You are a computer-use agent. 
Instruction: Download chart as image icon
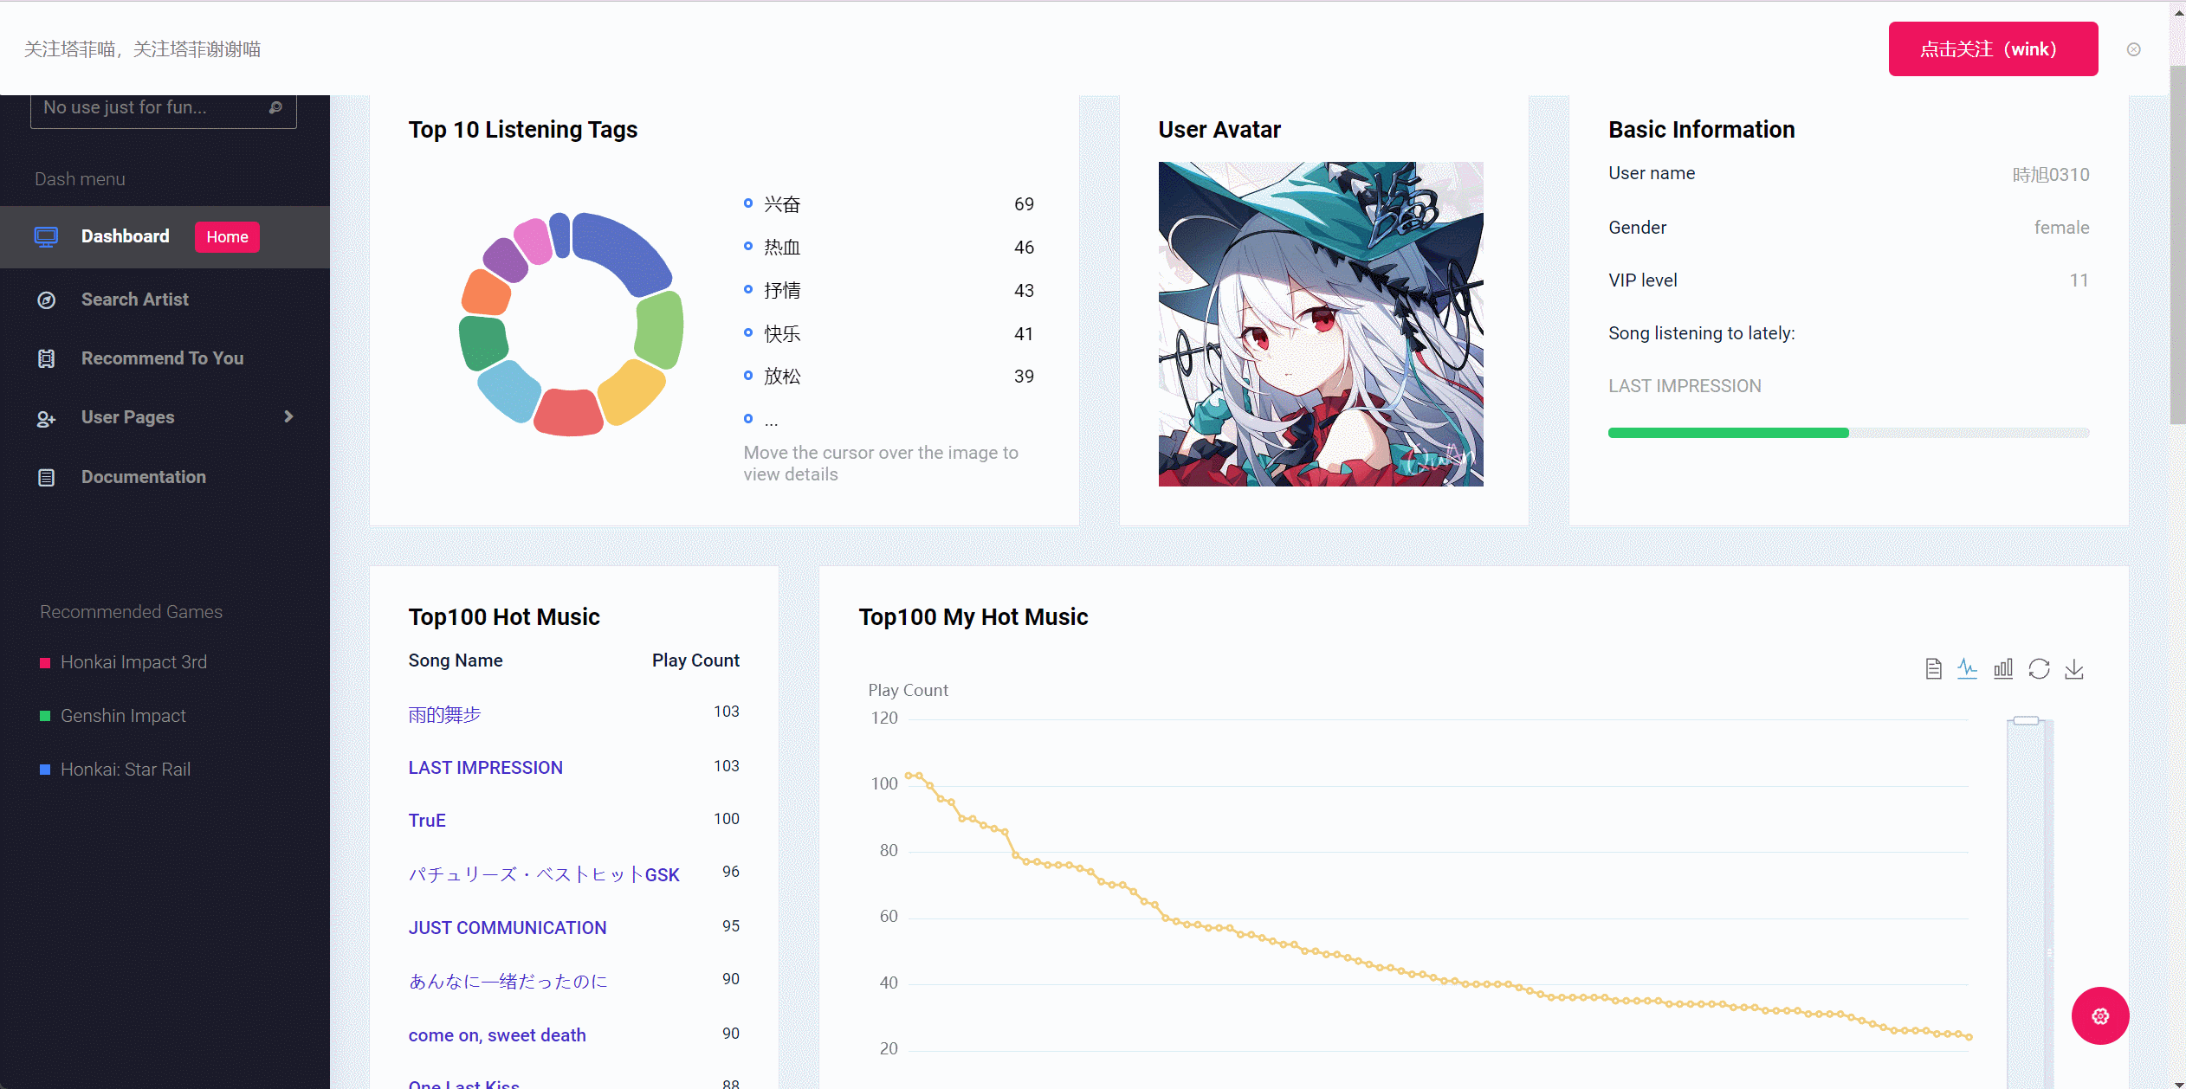point(2074,668)
